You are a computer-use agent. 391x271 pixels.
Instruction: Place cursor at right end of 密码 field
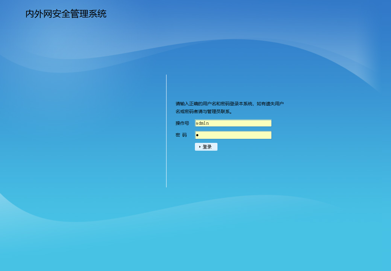269,135
